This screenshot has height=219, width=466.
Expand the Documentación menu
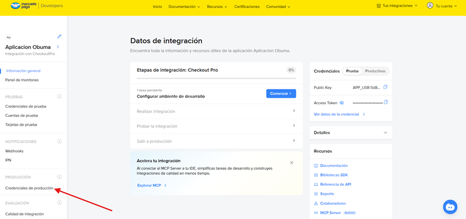coord(184,7)
